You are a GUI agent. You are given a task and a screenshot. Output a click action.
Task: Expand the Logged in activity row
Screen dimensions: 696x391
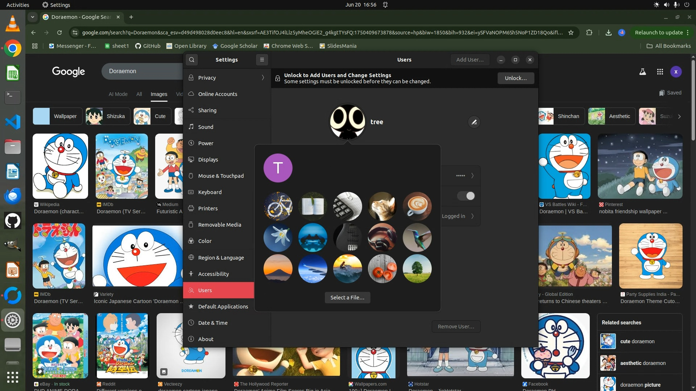click(x=472, y=216)
